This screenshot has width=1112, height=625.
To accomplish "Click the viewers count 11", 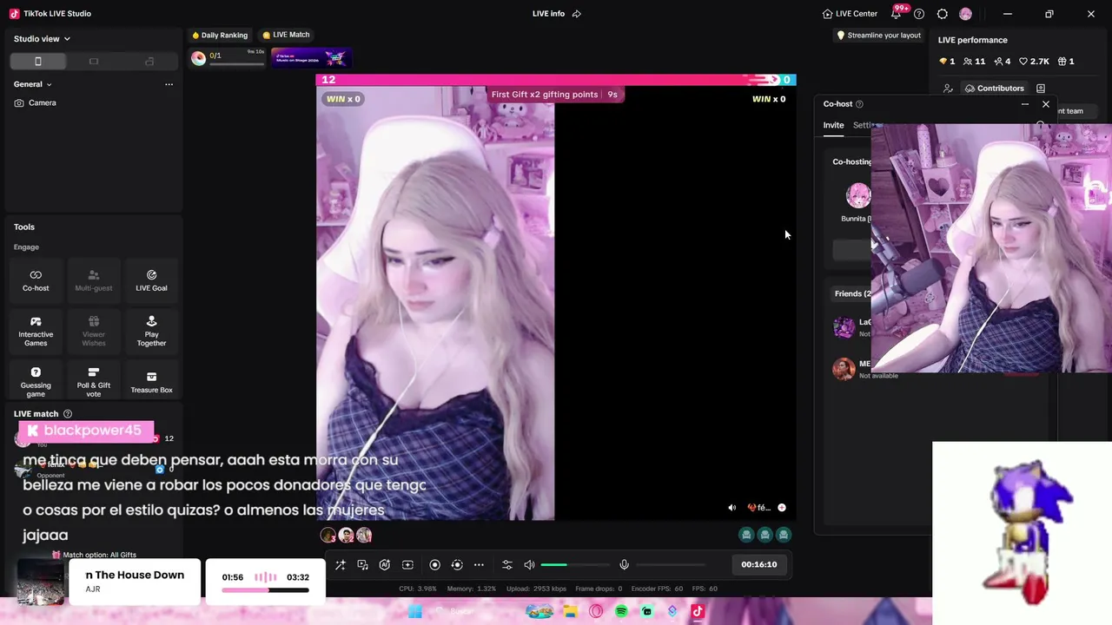I will pos(974,62).
